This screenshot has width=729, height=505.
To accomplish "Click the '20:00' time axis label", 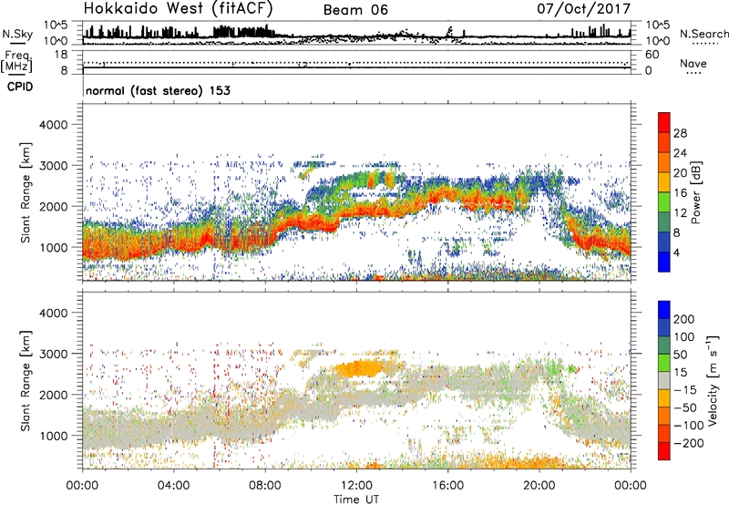I will [x=539, y=486].
